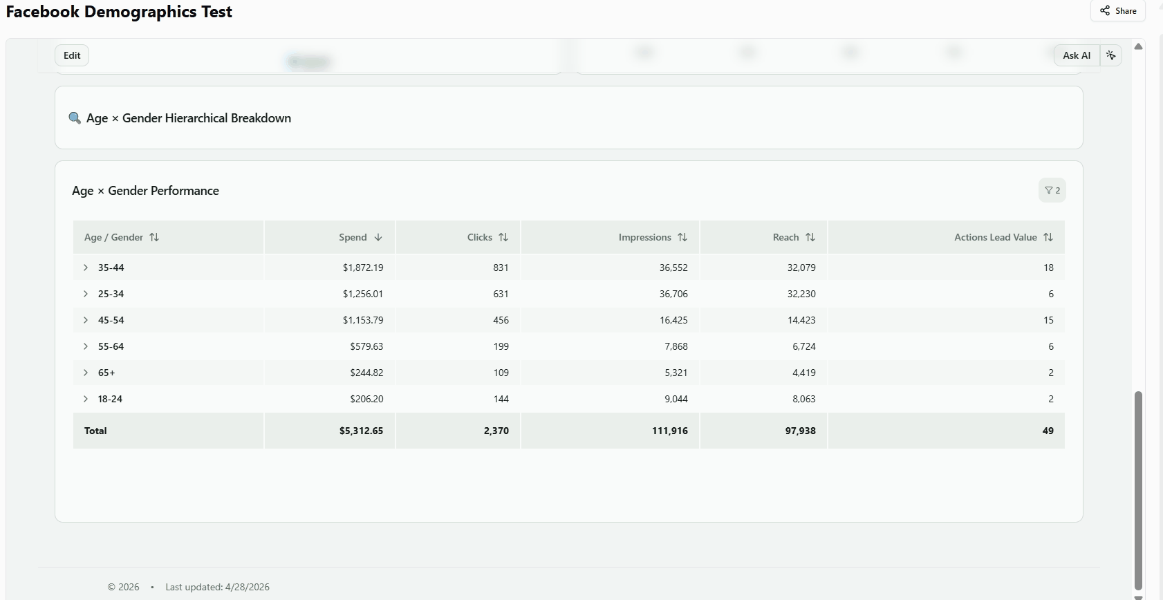Viewport: 1163px width, 600px height.
Task: Click the © 2026 footer text
Action: click(123, 587)
